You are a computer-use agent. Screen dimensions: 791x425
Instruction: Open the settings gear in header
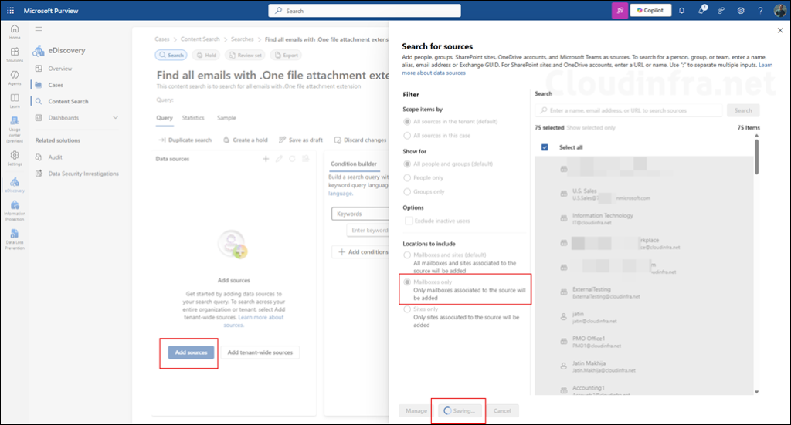click(741, 11)
